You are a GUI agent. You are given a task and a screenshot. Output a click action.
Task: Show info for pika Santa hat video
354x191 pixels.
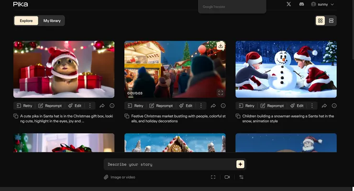[x=112, y=106]
